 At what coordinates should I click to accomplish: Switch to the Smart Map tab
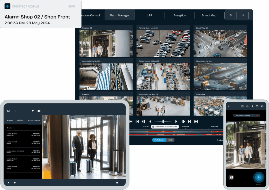click(209, 15)
